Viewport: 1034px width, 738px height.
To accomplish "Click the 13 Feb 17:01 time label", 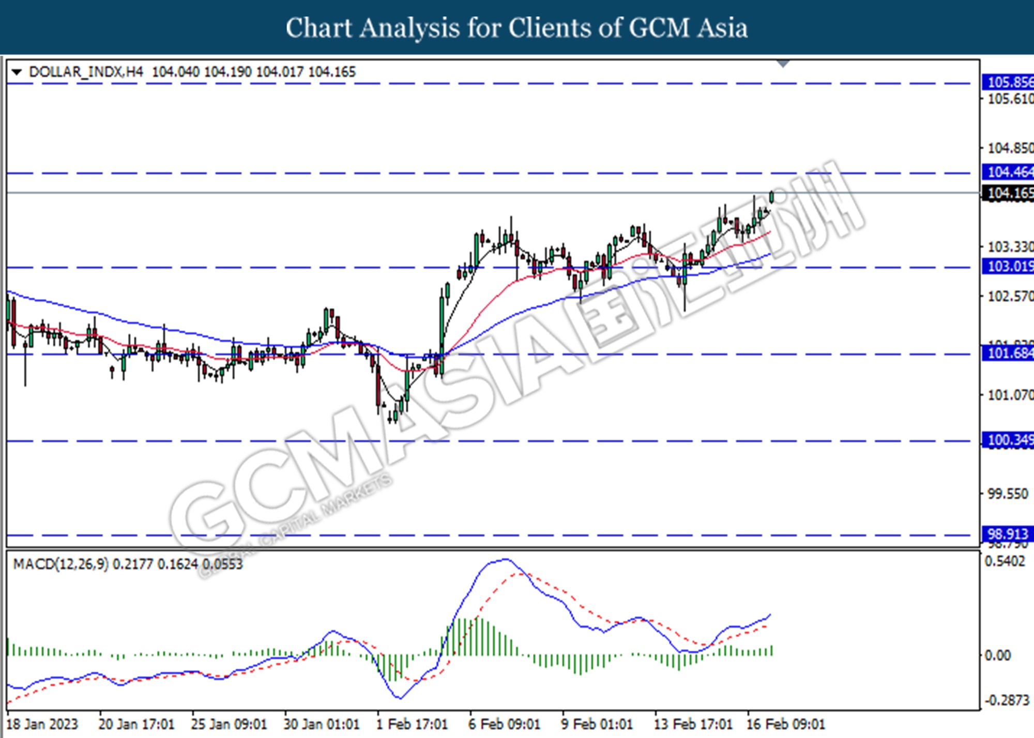I will point(693,724).
